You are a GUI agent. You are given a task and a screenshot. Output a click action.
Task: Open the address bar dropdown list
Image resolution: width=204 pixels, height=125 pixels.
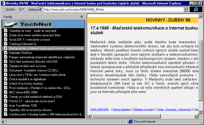(x=186, y=9)
